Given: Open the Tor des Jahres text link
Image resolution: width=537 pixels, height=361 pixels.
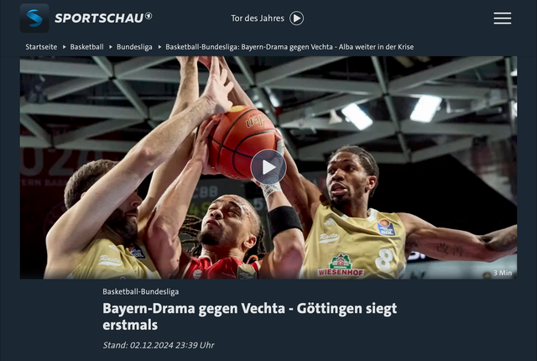Looking at the screenshot, I should click(258, 18).
